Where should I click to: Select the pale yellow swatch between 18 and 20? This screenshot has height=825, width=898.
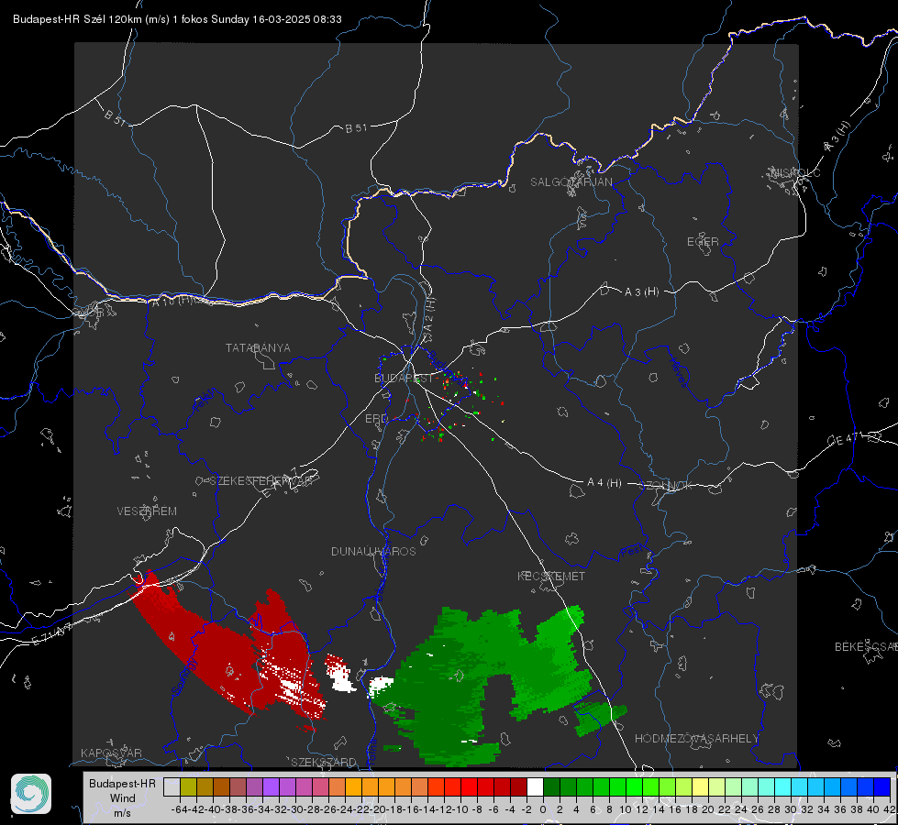point(701,787)
